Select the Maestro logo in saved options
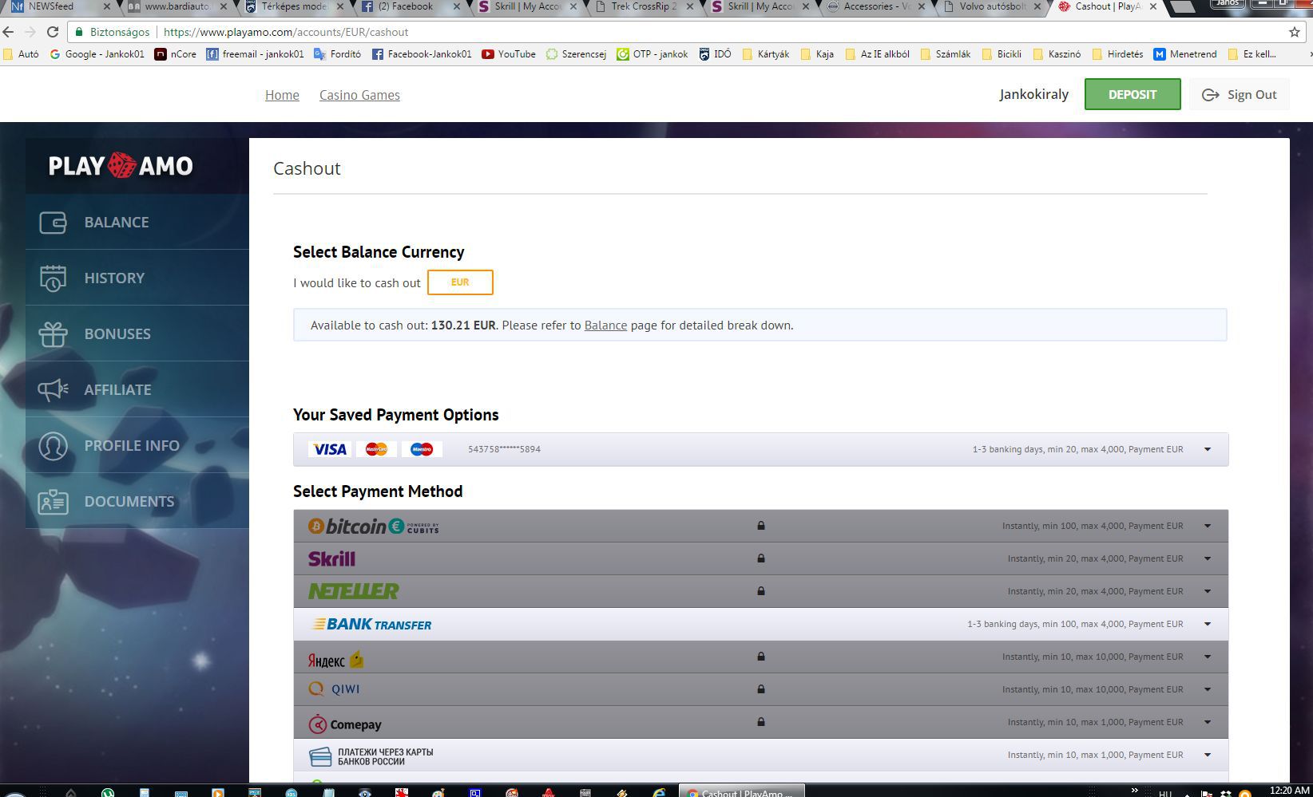 [x=422, y=449]
